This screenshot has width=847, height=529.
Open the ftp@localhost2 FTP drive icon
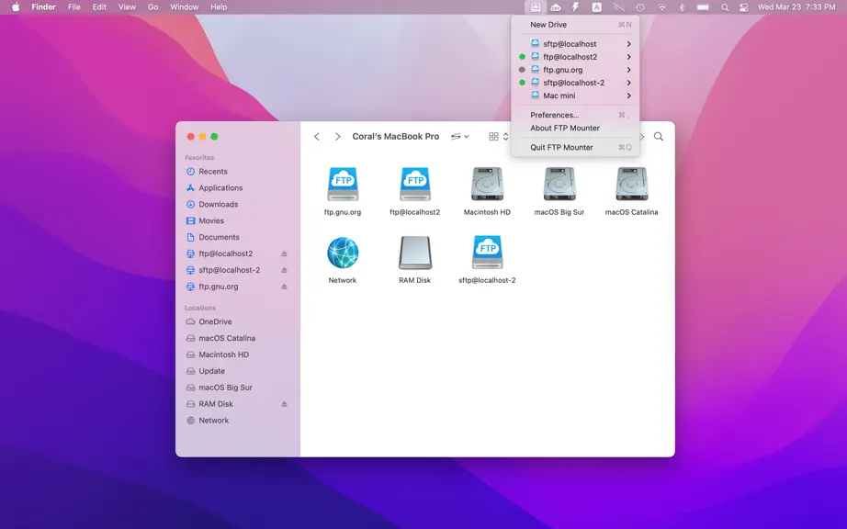(415, 185)
